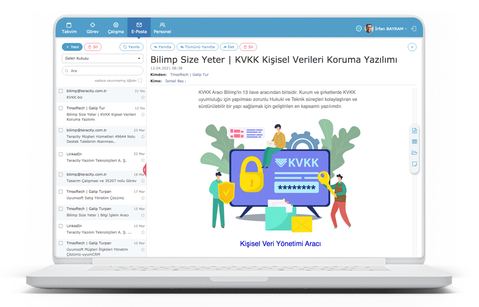479x307 pixels.
Task: Toggle 'sadece okunmamış öğeler' checkbox
Action: point(140,80)
